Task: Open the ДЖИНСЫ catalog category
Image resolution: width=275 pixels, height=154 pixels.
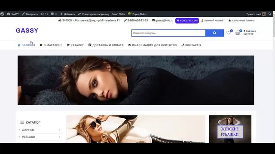Action: pyautogui.click(x=28, y=130)
